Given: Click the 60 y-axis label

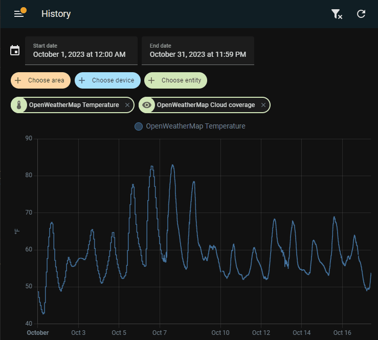Looking at the screenshot, I should [29, 249].
